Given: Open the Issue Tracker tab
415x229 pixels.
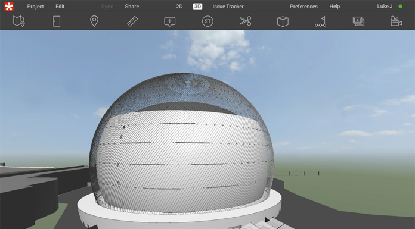Looking at the screenshot, I should tap(228, 7).
